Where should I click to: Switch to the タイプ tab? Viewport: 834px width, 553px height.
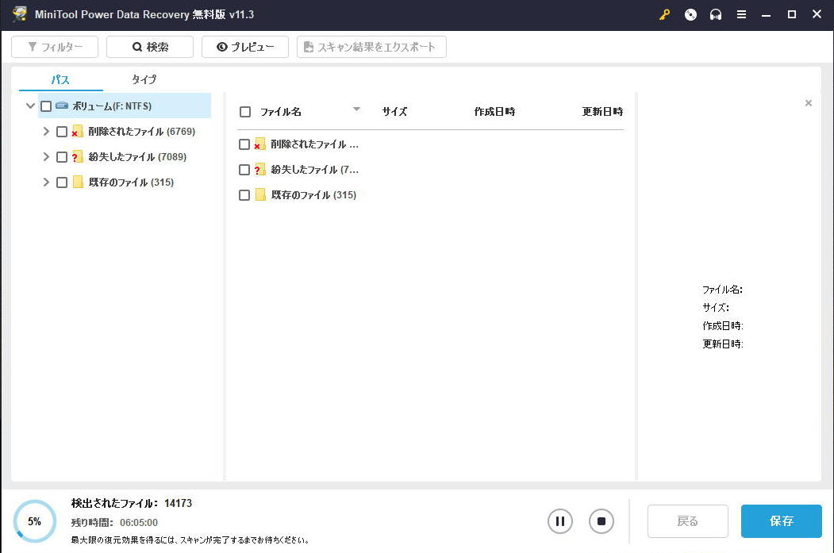(144, 79)
